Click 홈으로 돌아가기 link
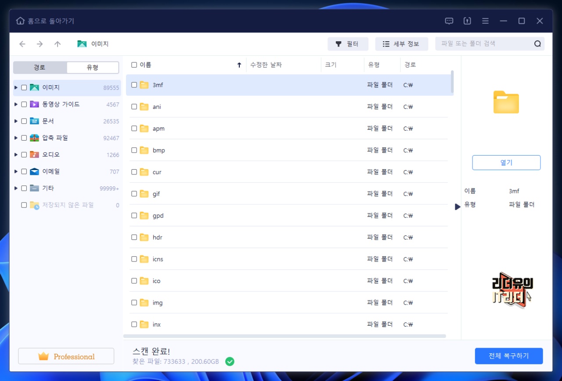 (x=51, y=21)
